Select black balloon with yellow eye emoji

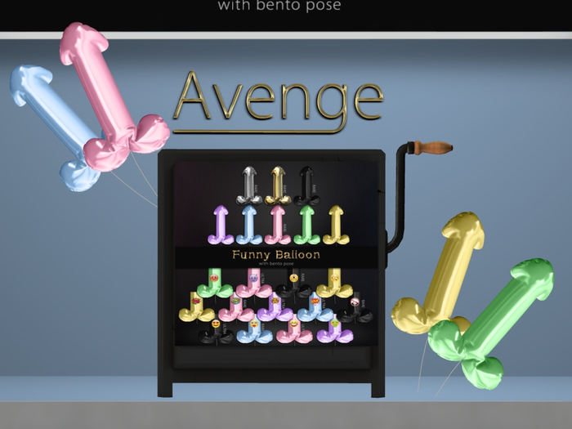[x=294, y=284]
